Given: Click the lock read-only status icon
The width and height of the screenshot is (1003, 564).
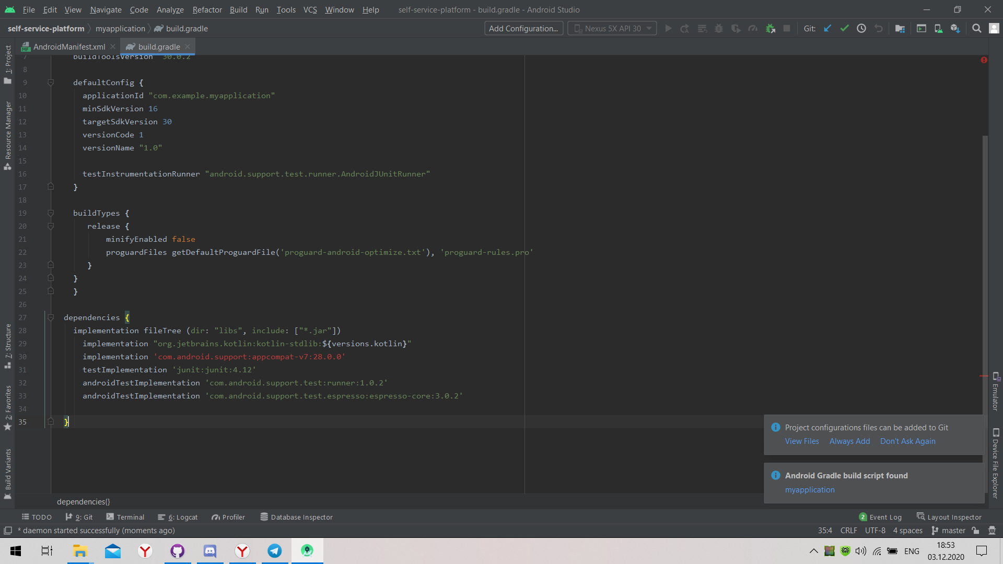Looking at the screenshot, I should pos(975,531).
